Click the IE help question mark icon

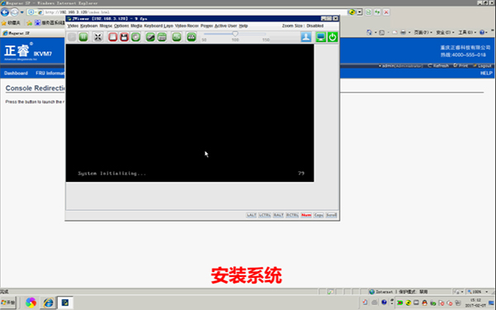482,32
